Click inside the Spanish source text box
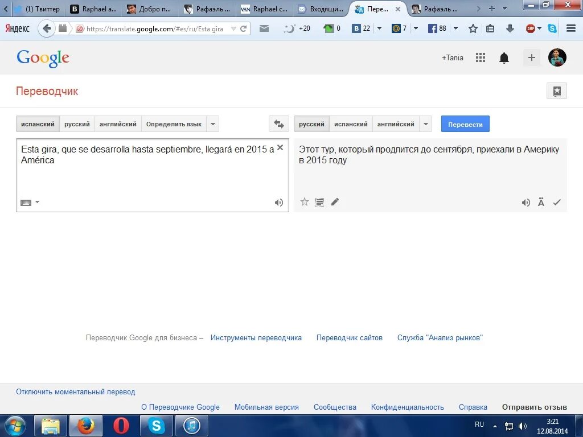Screen dimensions: 583x437 pos(153,175)
